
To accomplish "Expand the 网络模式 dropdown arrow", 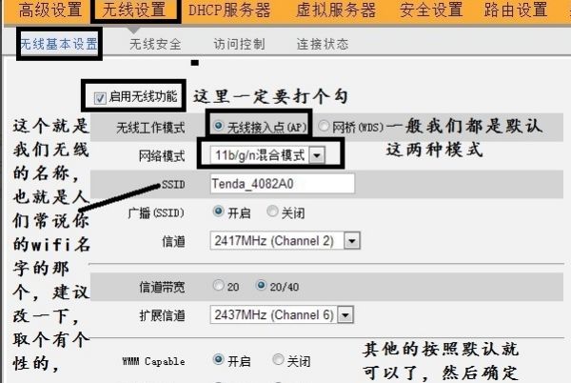I will point(317,155).
